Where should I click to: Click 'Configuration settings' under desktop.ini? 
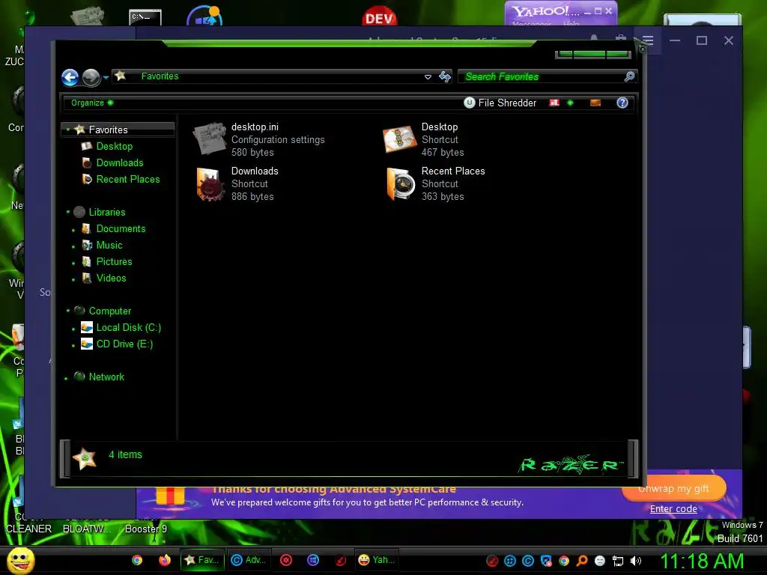click(278, 140)
